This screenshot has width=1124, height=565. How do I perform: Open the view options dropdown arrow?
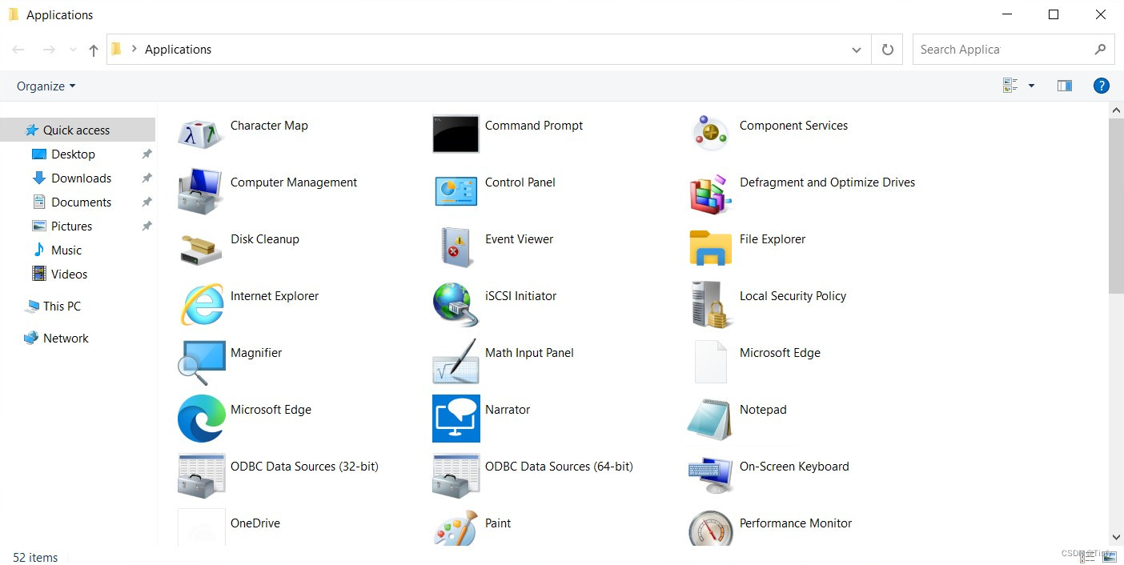1031,86
